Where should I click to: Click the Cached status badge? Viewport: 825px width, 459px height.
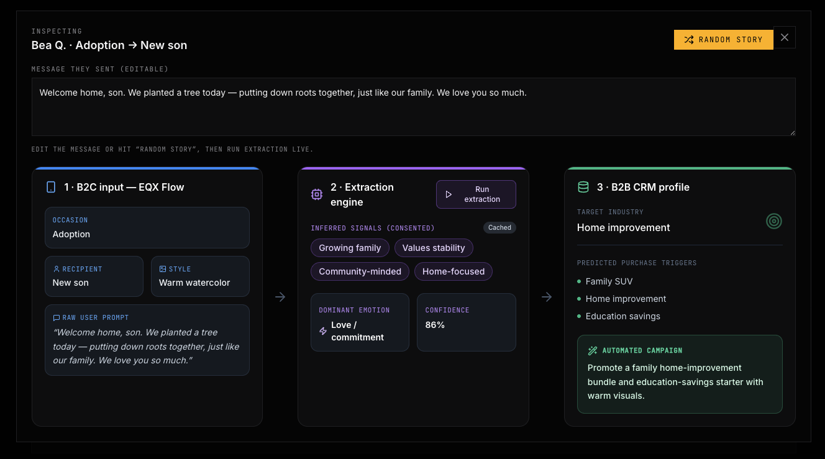pyautogui.click(x=499, y=228)
